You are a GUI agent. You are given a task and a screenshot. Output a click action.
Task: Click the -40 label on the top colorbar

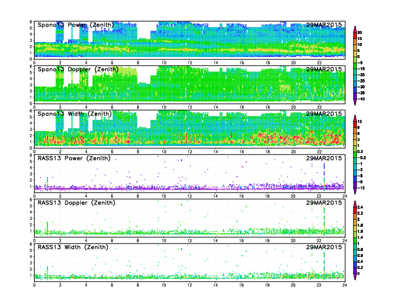coord(361,99)
